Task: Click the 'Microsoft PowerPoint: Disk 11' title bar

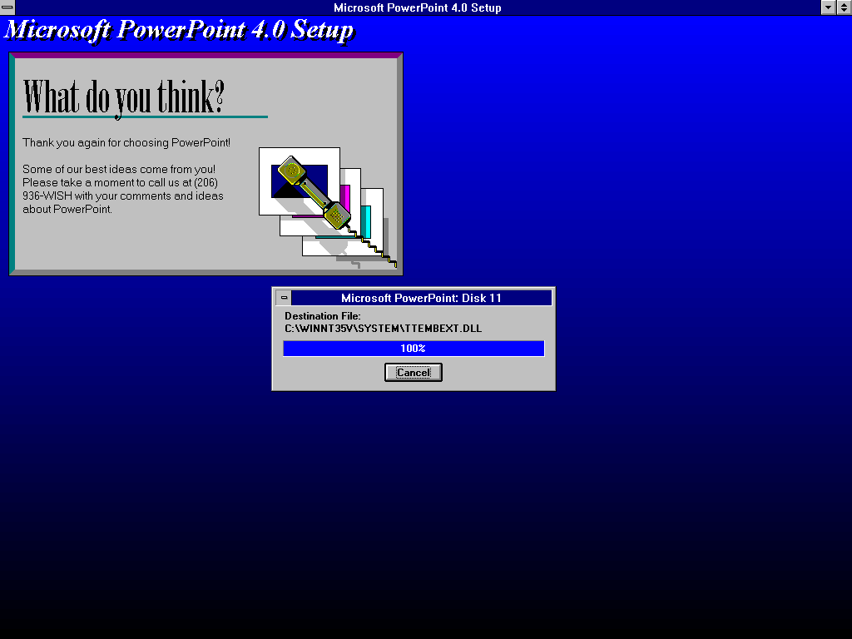Action: (x=421, y=298)
